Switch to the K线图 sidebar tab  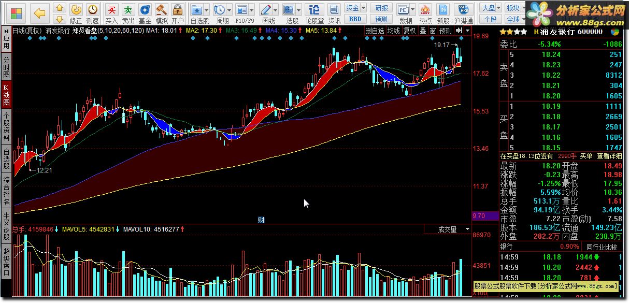(x=6, y=95)
